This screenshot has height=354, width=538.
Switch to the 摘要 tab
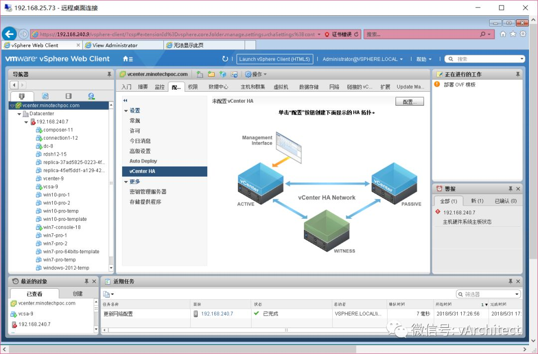click(x=143, y=87)
